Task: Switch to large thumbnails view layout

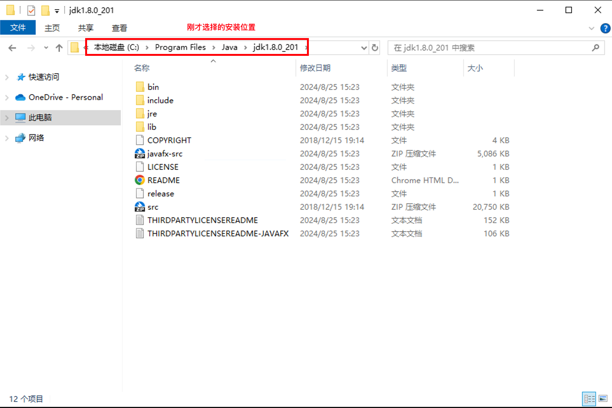Action: click(x=603, y=399)
